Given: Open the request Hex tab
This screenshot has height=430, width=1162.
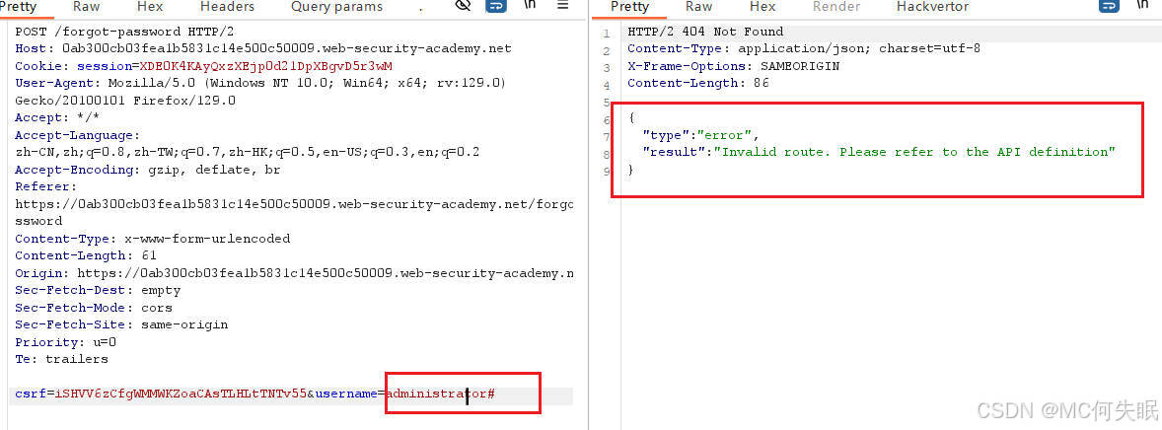Looking at the screenshot, I should [151, 7].
